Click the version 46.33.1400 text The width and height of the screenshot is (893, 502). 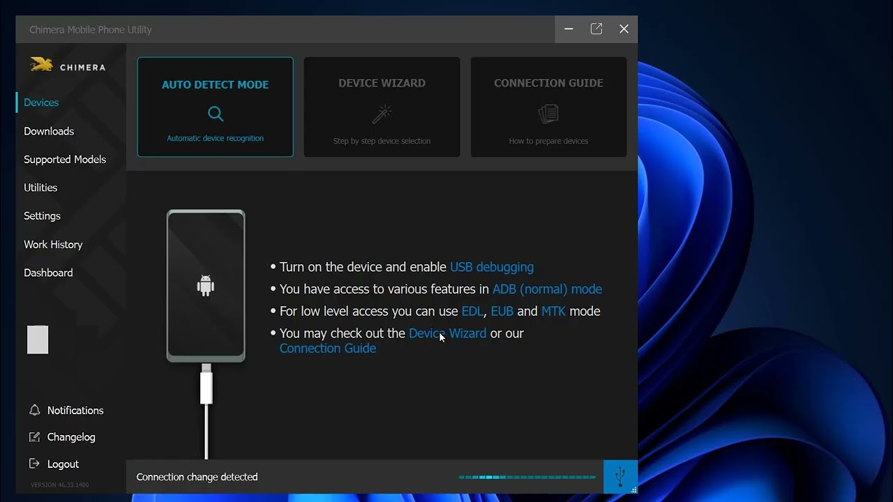click(x=59, y=485)
